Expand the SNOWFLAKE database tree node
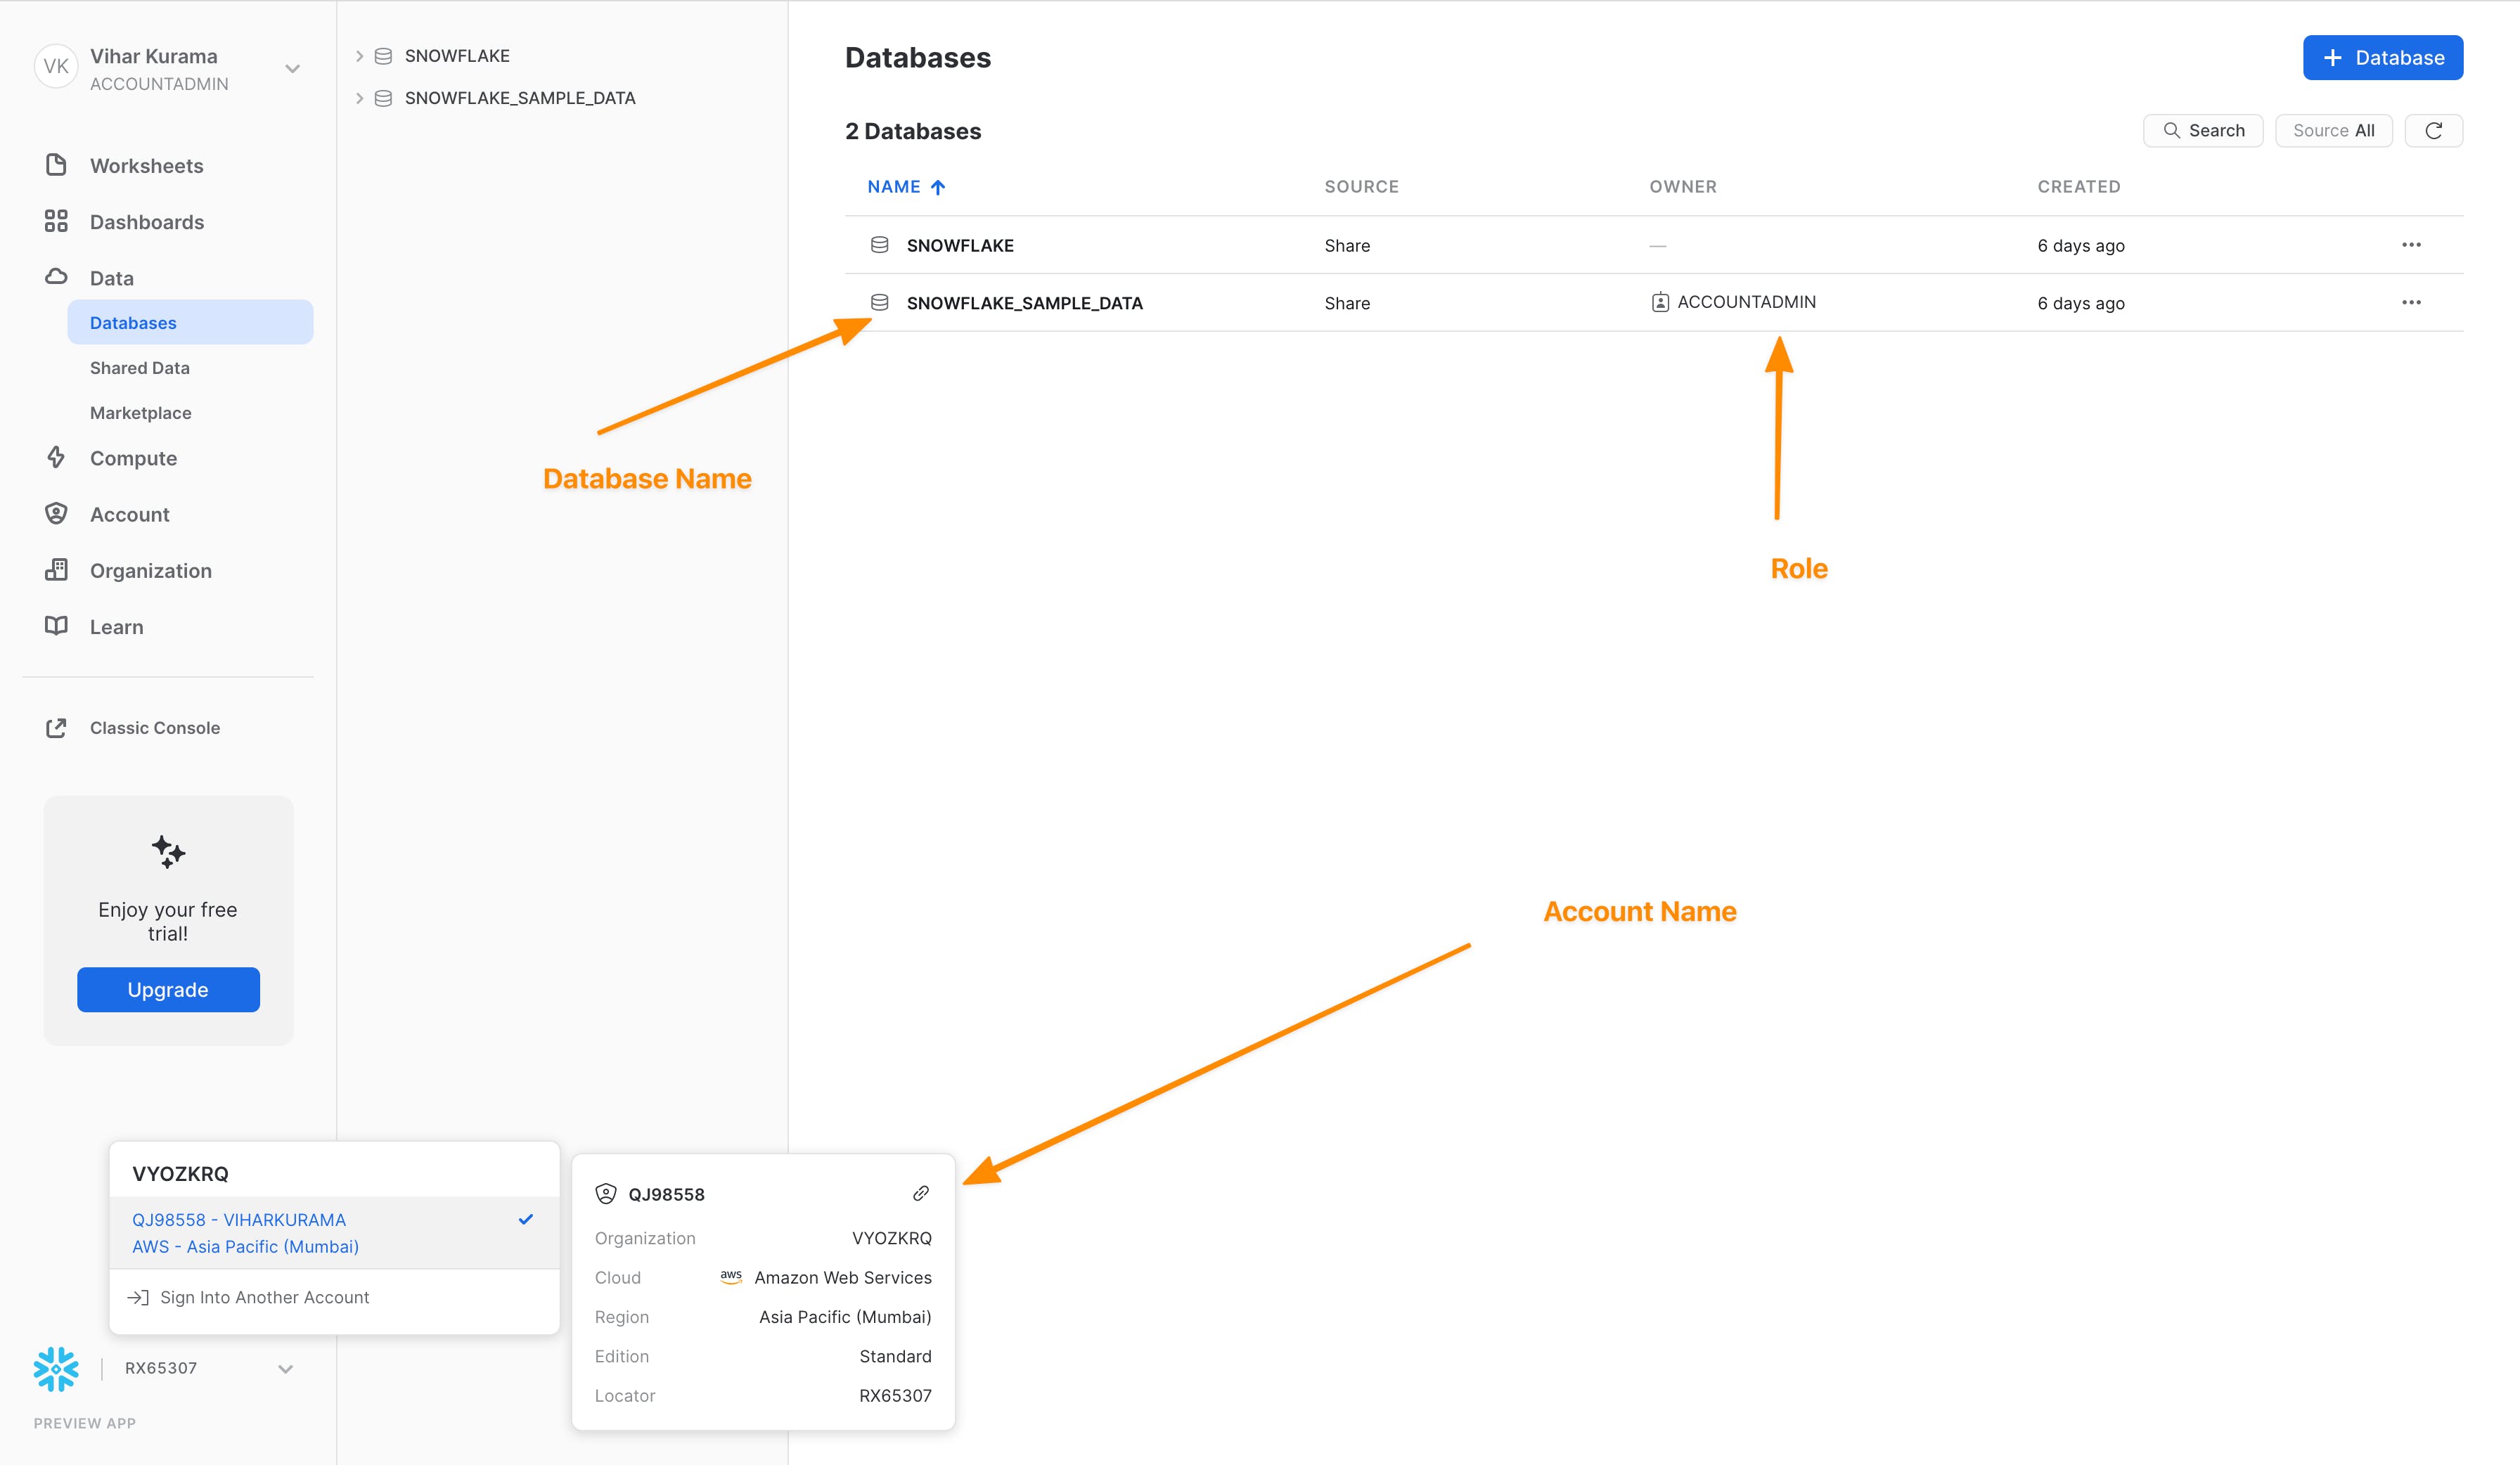The image size is (2520, 1465). tap(359, 56)
